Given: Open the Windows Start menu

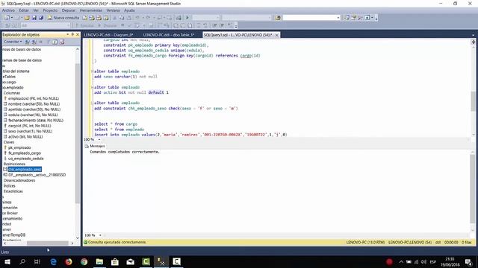Looking at the screenshot, I should pos(7,261).
